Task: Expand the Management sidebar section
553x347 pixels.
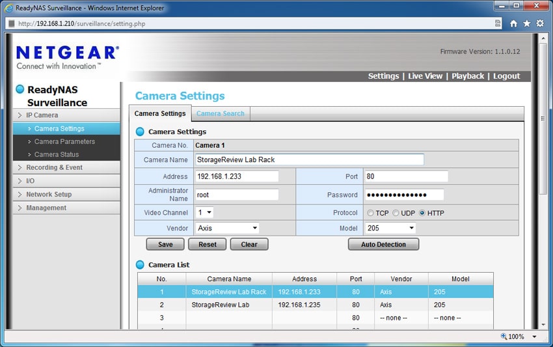Action: (x=66, y=208)
